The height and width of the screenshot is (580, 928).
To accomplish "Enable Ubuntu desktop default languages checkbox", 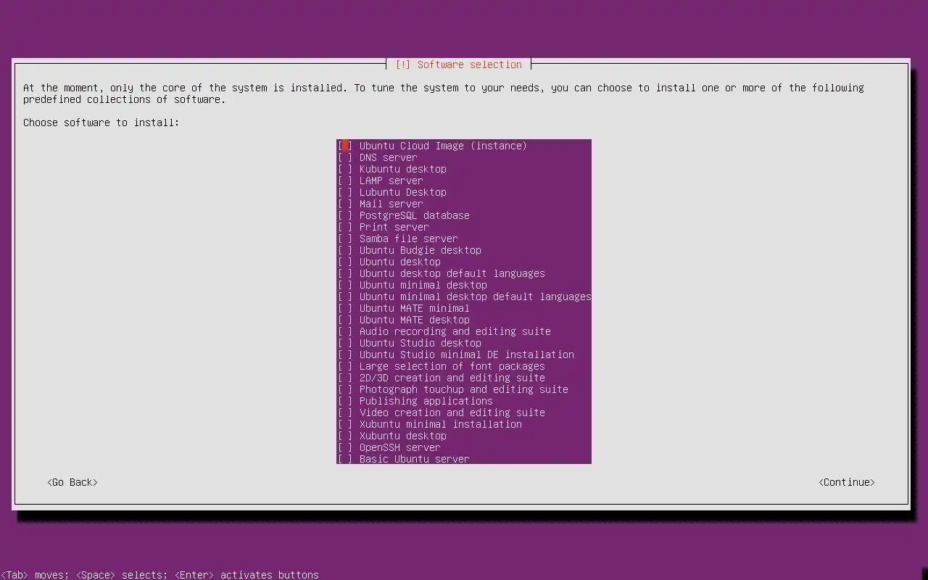I will (345, 273).
